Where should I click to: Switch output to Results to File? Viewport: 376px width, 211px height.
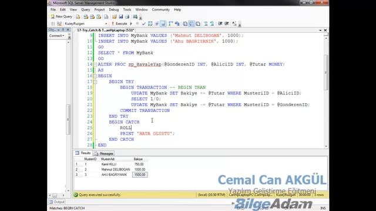[198, 23]
